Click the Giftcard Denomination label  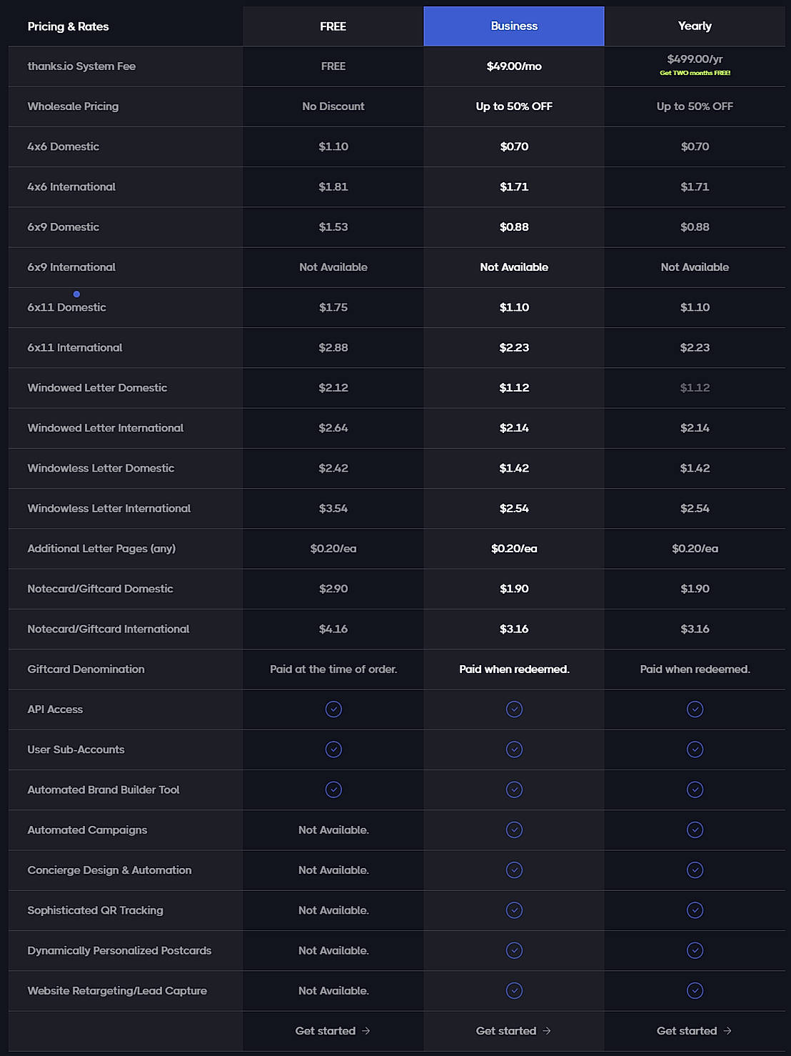86,669
